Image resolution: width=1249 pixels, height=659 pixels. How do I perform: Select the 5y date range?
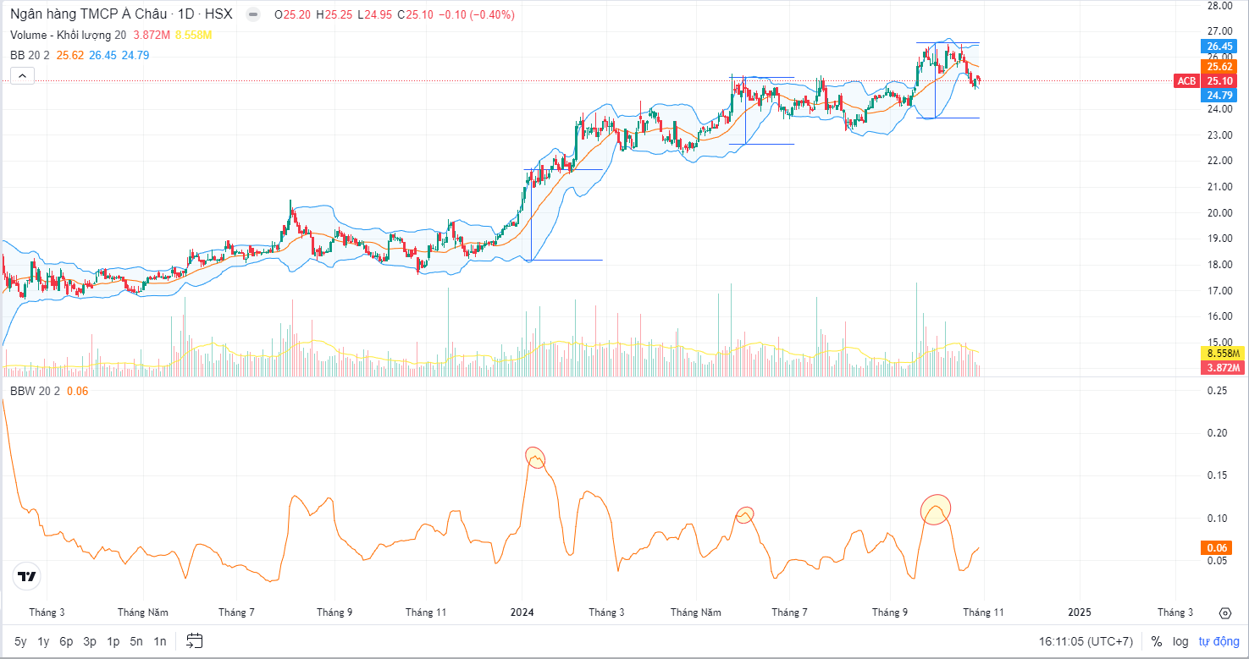tap(21, 641)
